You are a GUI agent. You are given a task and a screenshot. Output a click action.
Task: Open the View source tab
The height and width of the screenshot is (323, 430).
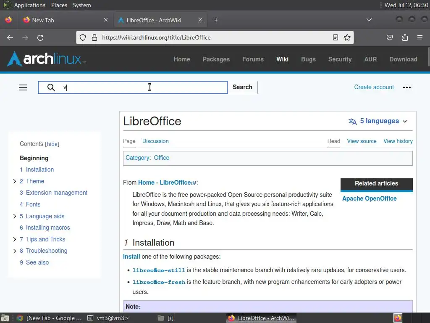[362, 141]
